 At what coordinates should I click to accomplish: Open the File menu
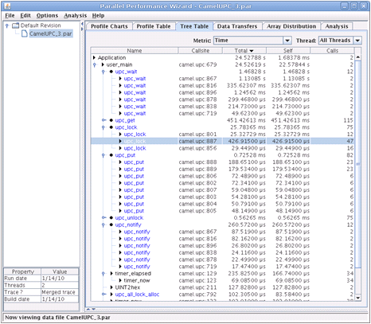tap(10, 16)
